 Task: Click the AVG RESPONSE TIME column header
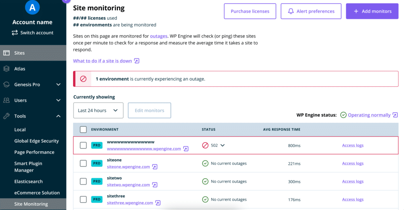pyautogui.click(x=282, y=130)
